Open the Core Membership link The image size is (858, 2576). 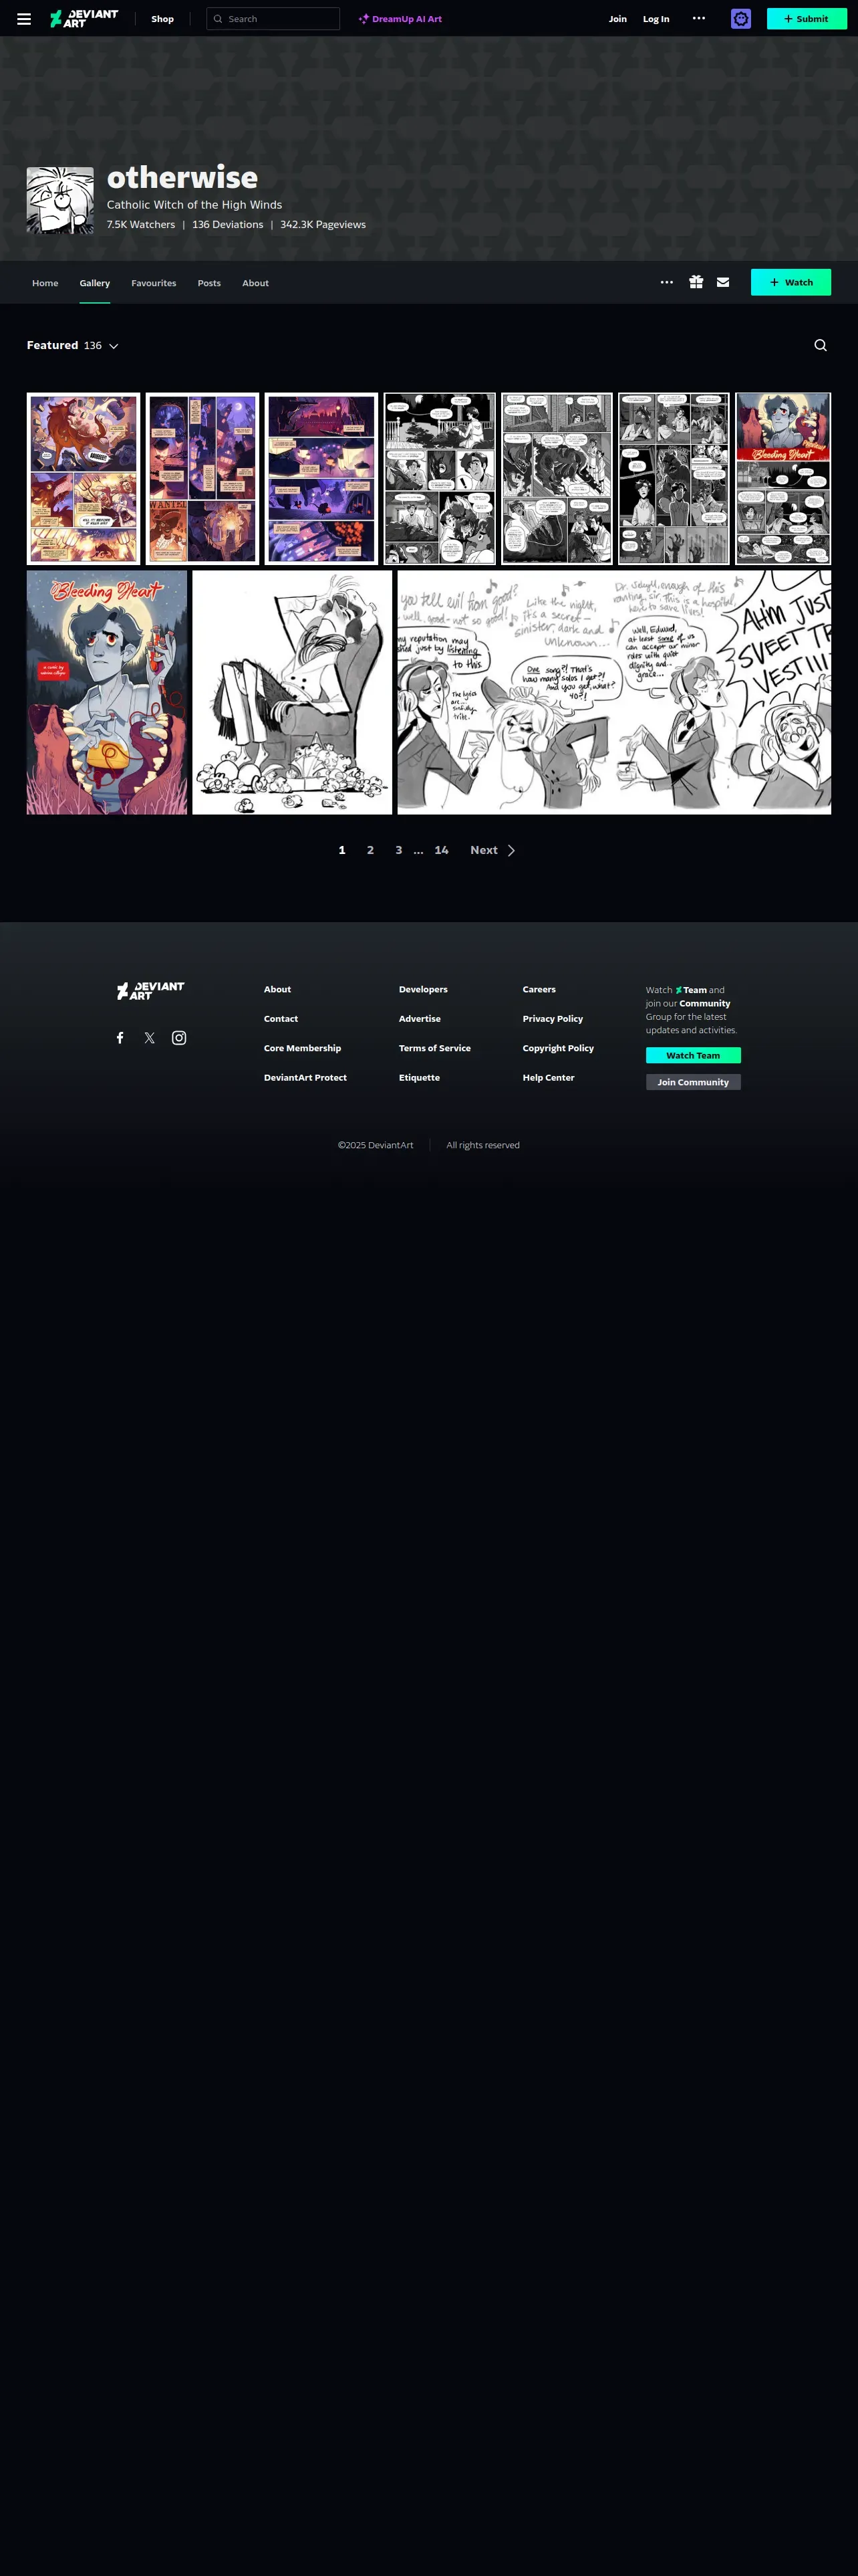click(x=303, y=1048)
